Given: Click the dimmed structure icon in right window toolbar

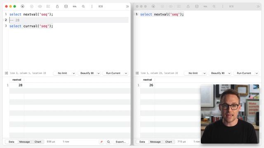Looking at the screenshot, I should pyautogui.click(x=179, y=7).
